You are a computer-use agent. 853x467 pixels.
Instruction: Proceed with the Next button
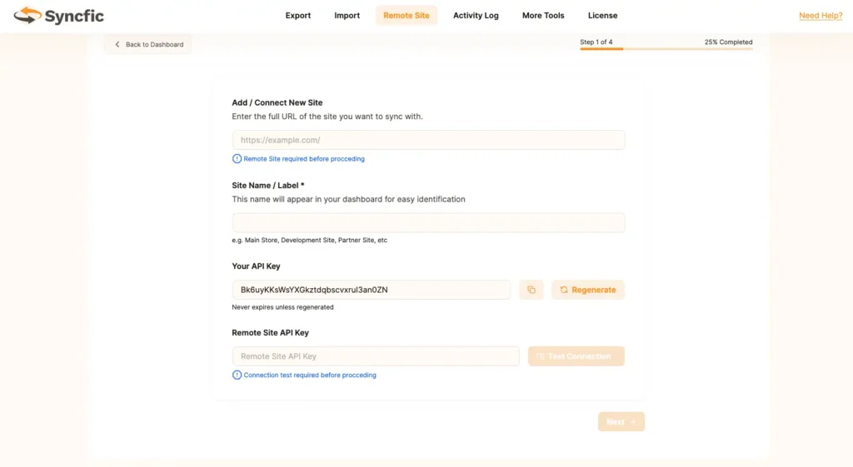621,422
